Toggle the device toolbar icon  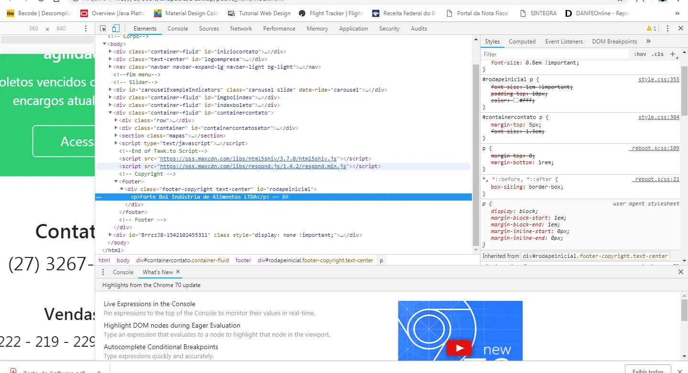coord(116,29)
